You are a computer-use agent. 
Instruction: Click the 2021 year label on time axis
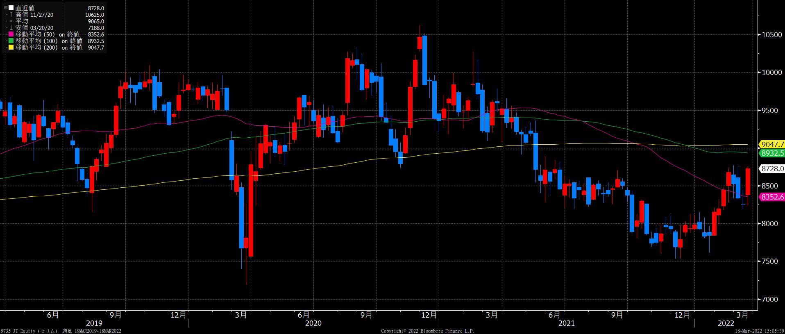(567, 323)
